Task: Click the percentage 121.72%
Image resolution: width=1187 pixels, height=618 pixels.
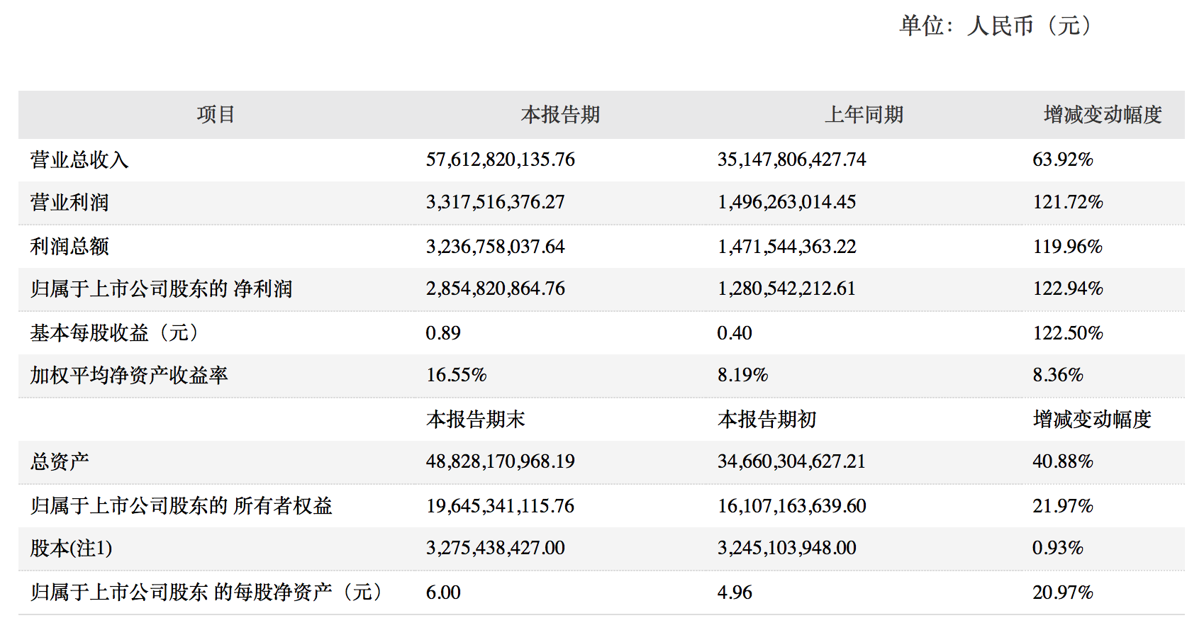Action: tap(1067, 203)
